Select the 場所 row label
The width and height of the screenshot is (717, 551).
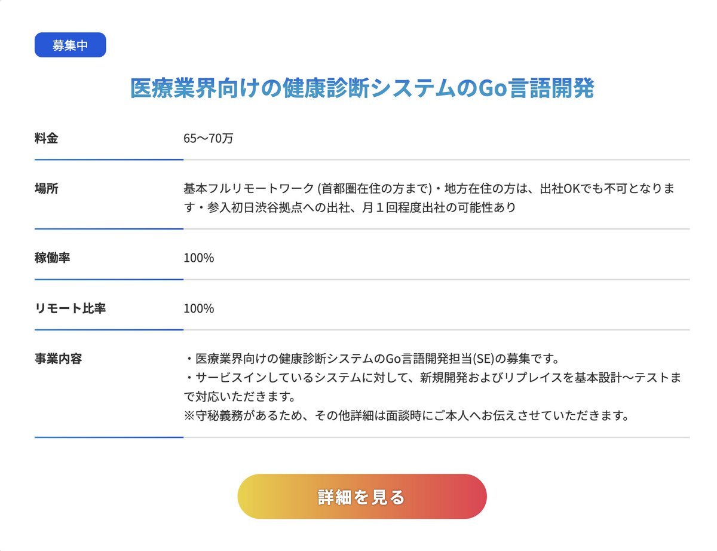[47, 189]
